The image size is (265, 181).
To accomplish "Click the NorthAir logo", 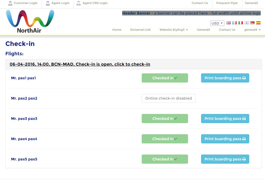I will [x=30, y=21].
